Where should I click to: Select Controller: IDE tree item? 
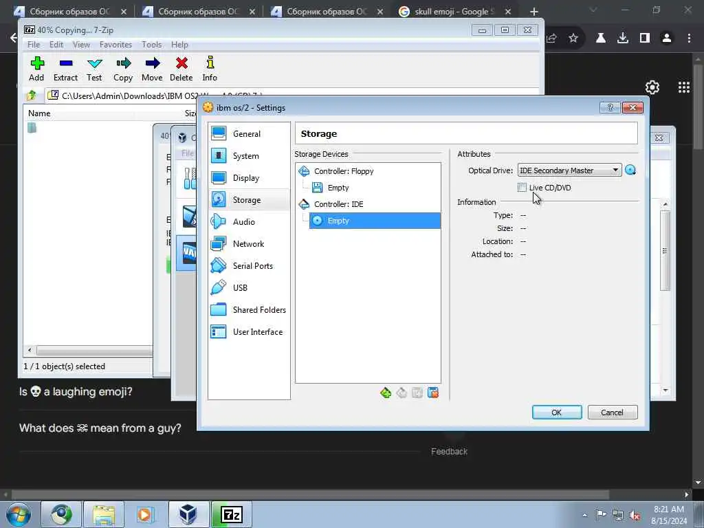click(x=338, y=204)
